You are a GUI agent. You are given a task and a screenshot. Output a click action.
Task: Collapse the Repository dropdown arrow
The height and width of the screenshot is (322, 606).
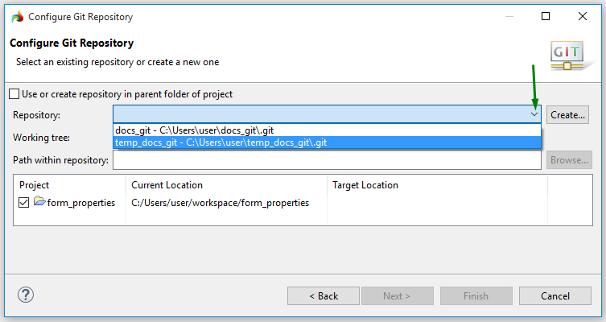point(534,114)
